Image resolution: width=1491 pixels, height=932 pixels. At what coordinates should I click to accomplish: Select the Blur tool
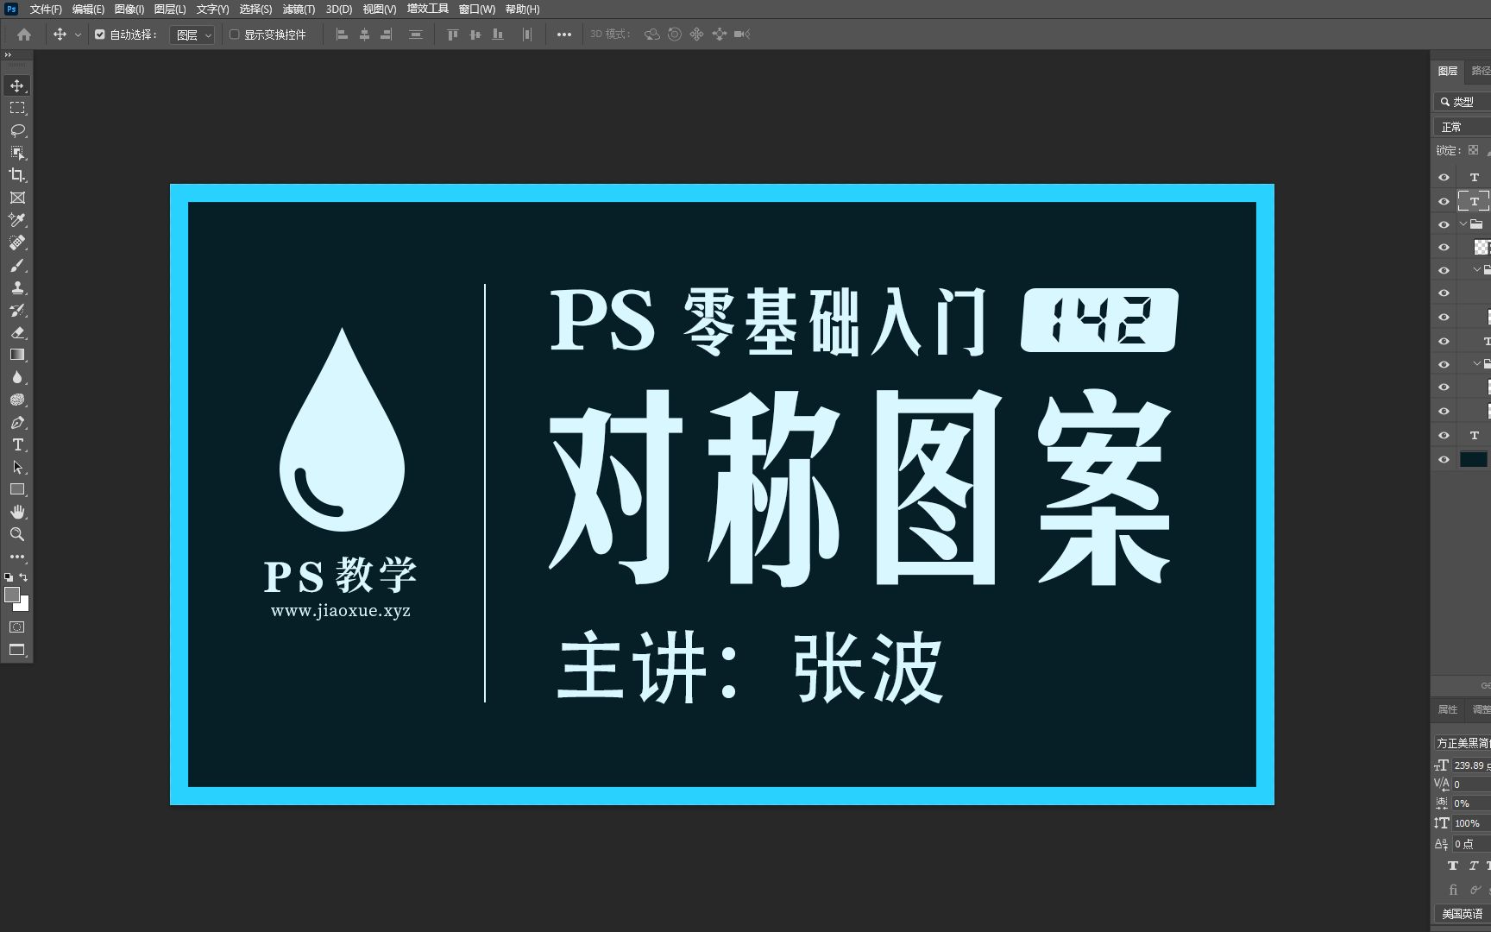click(17, 377)
